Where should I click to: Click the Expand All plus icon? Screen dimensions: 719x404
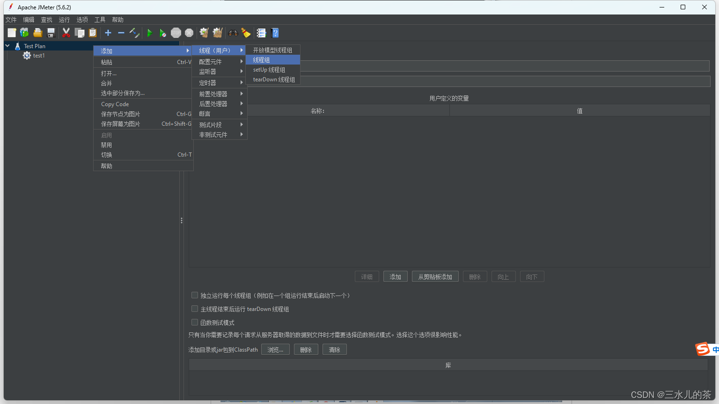pyautogui.click(x=108, y=33)
